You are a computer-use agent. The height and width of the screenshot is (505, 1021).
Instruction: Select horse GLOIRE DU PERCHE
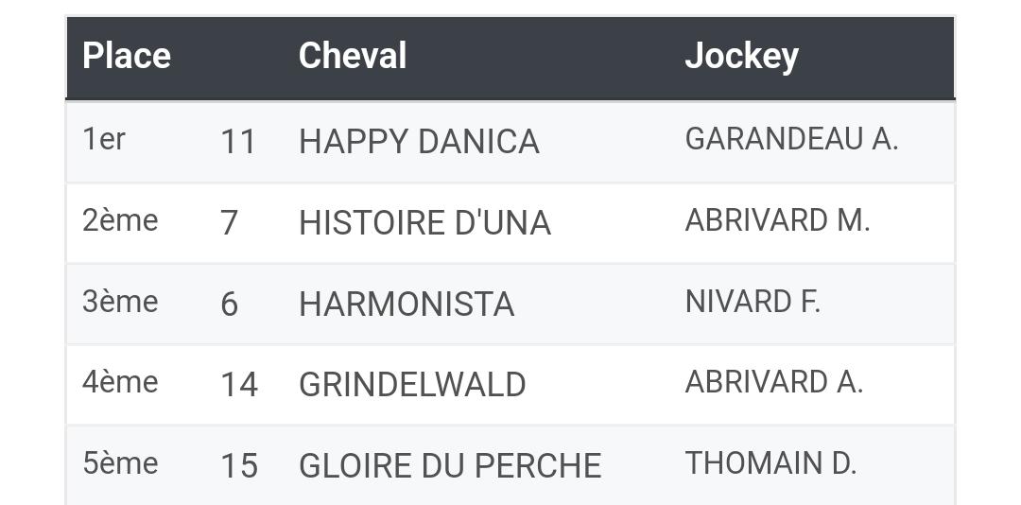pos(450,465)
